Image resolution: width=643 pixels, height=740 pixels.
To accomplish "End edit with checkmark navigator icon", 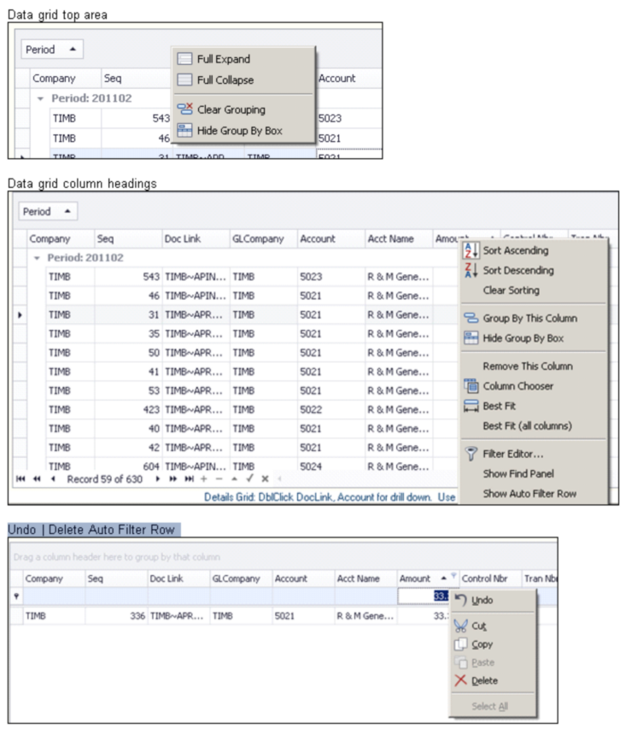I will (249, 478).
